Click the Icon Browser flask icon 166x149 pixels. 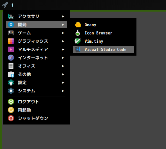click(x=78, y=33)
